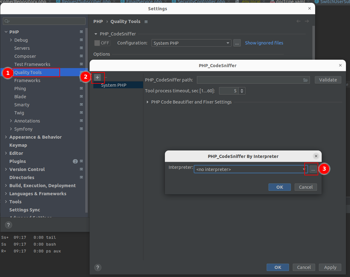Click the project-level icon beside Servers
Screen dimensions: 350x277
81,48
